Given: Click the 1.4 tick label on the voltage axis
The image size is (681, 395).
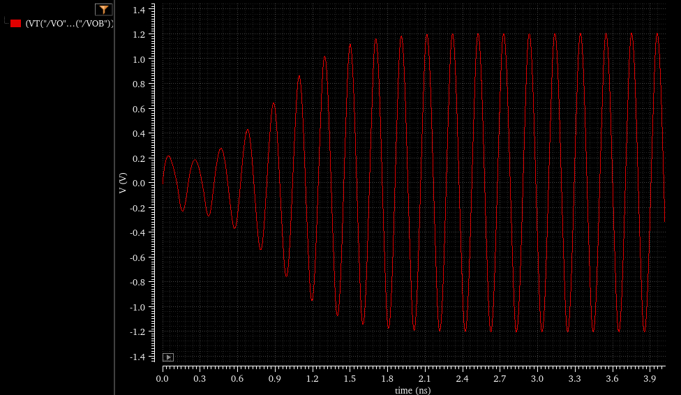Looking at the screenshot, I should (138, 10).
